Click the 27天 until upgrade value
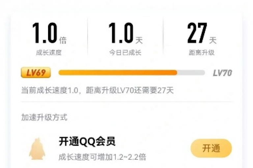This screenshot has width=253, height=168. 202,33
